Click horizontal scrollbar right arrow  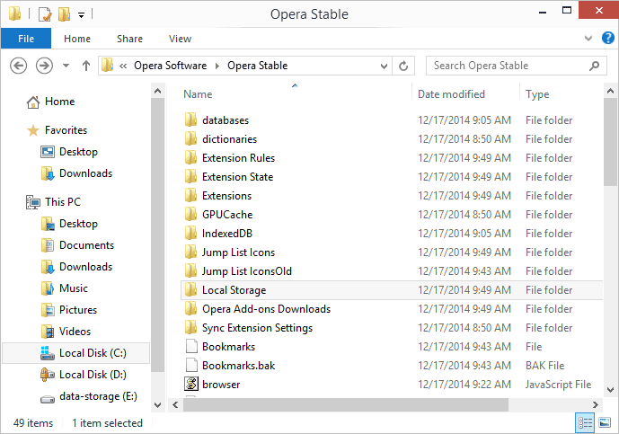[596, 404]
